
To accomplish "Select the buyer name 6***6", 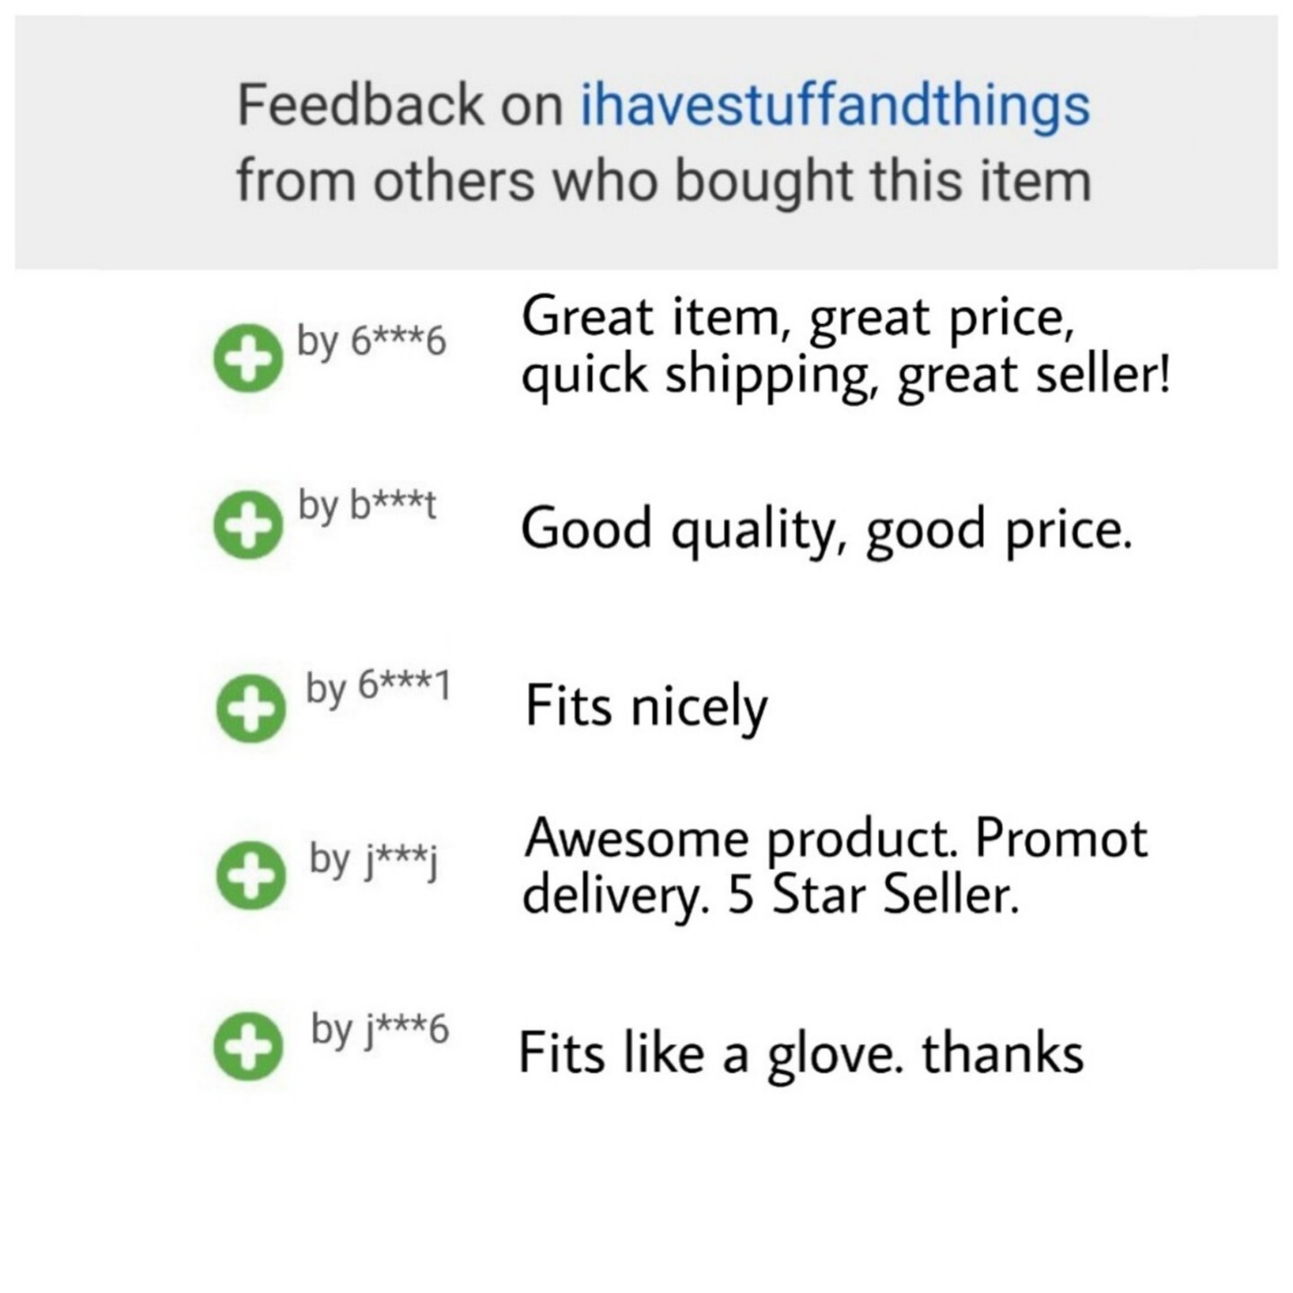I will coord(372,342).
